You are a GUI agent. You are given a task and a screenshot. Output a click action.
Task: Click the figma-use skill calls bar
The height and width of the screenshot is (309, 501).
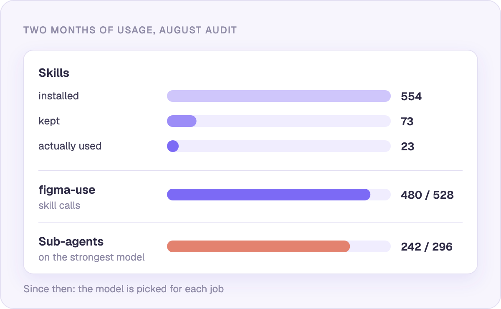[278, 195]
